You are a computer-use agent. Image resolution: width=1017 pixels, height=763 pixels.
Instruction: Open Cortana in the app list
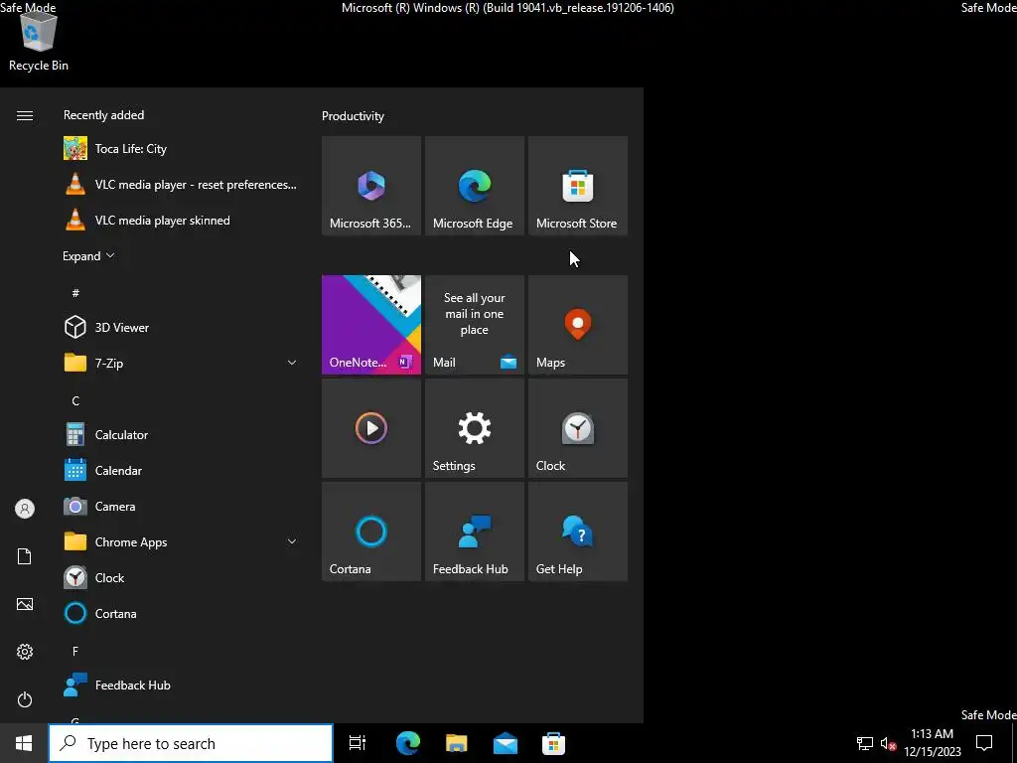pos(182,613)
